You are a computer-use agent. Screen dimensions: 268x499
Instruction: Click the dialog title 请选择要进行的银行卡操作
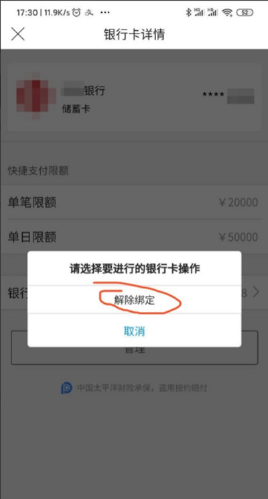tap(135, 268)
